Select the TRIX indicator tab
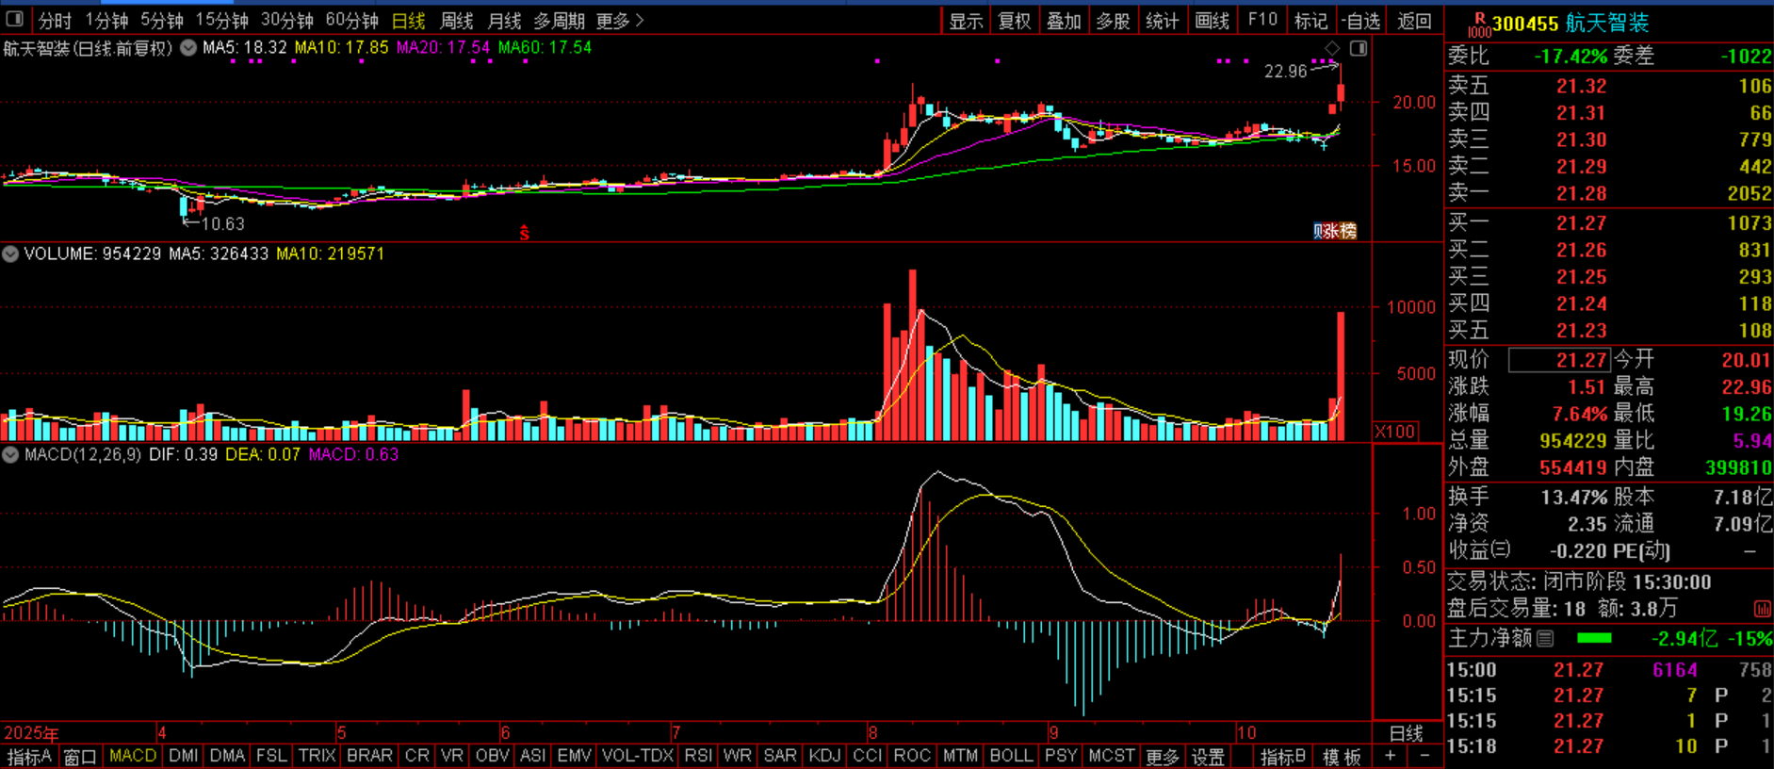Viewport: 1774px width, 769px height. [317, 756]
